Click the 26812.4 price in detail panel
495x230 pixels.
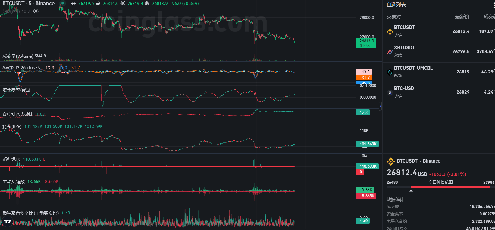(x=402, y=173)
